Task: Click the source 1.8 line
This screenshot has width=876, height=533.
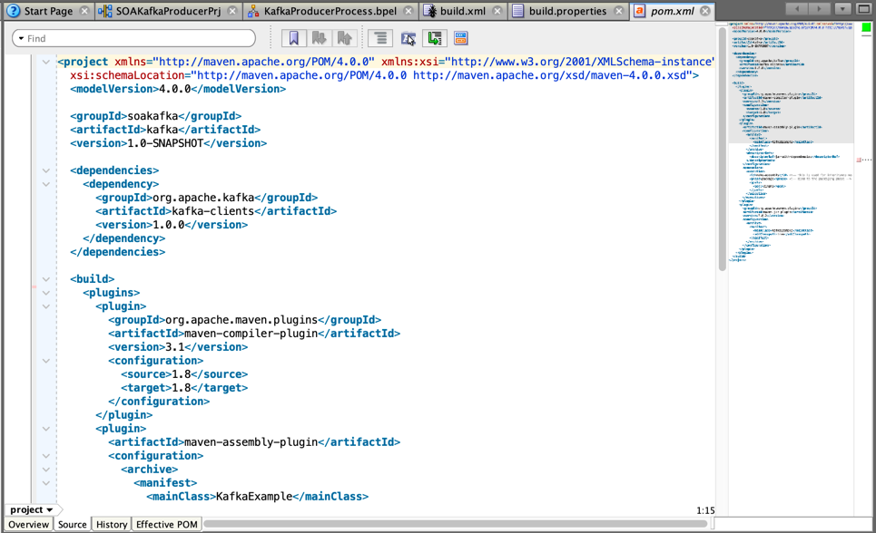Action: (183, 374)
